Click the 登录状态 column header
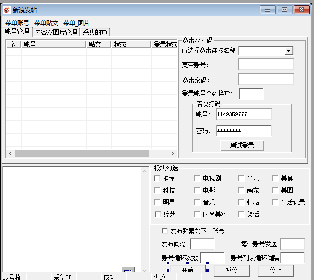 tap(164, 44)
